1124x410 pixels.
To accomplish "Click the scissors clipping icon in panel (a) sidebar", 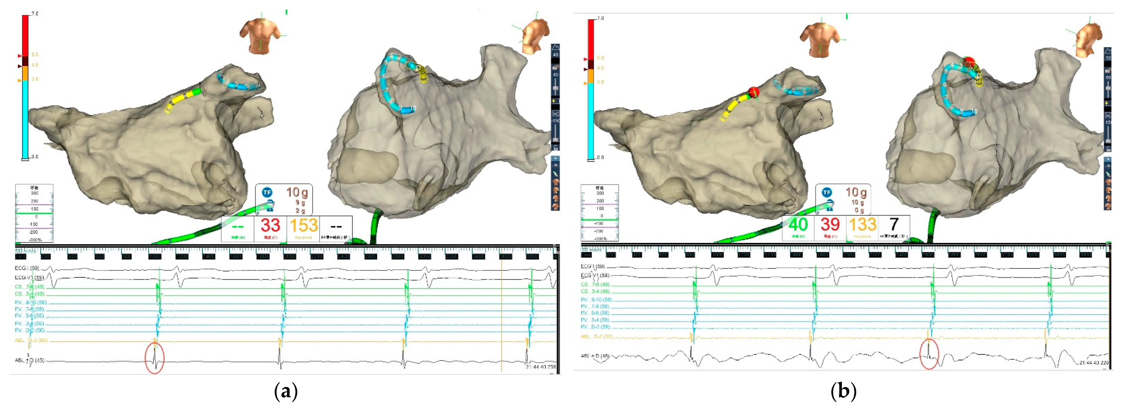I will tap(555, 113).
